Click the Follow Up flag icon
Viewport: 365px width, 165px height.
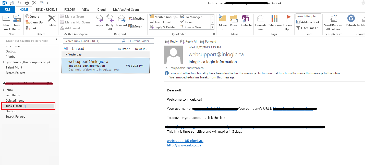[x=288, y=18]
